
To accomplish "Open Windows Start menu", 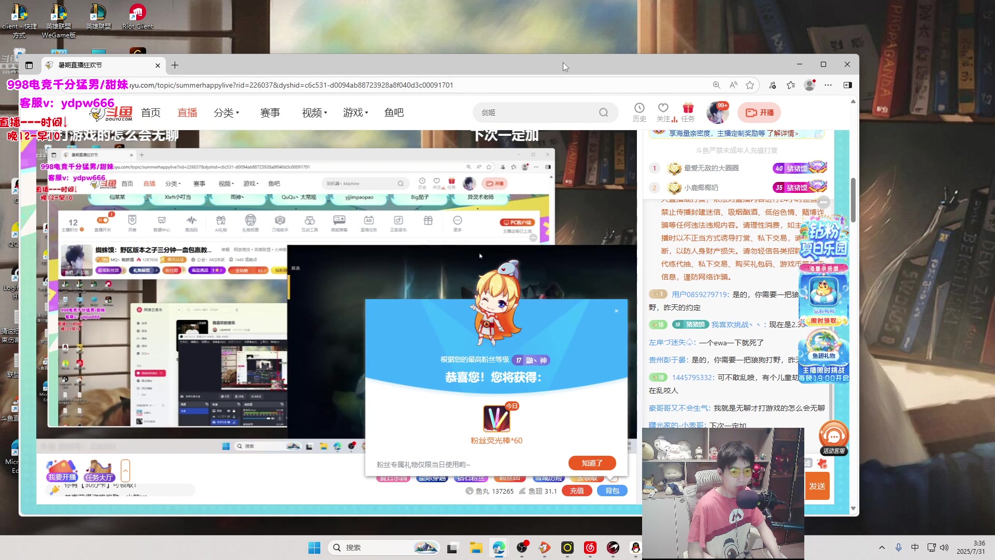I will pos(314,548).
